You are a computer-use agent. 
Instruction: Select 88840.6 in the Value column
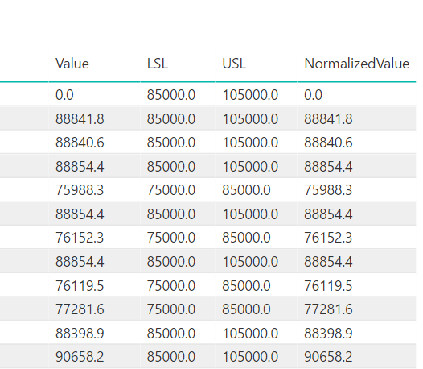pyautogui.click(x=80, y=143)
